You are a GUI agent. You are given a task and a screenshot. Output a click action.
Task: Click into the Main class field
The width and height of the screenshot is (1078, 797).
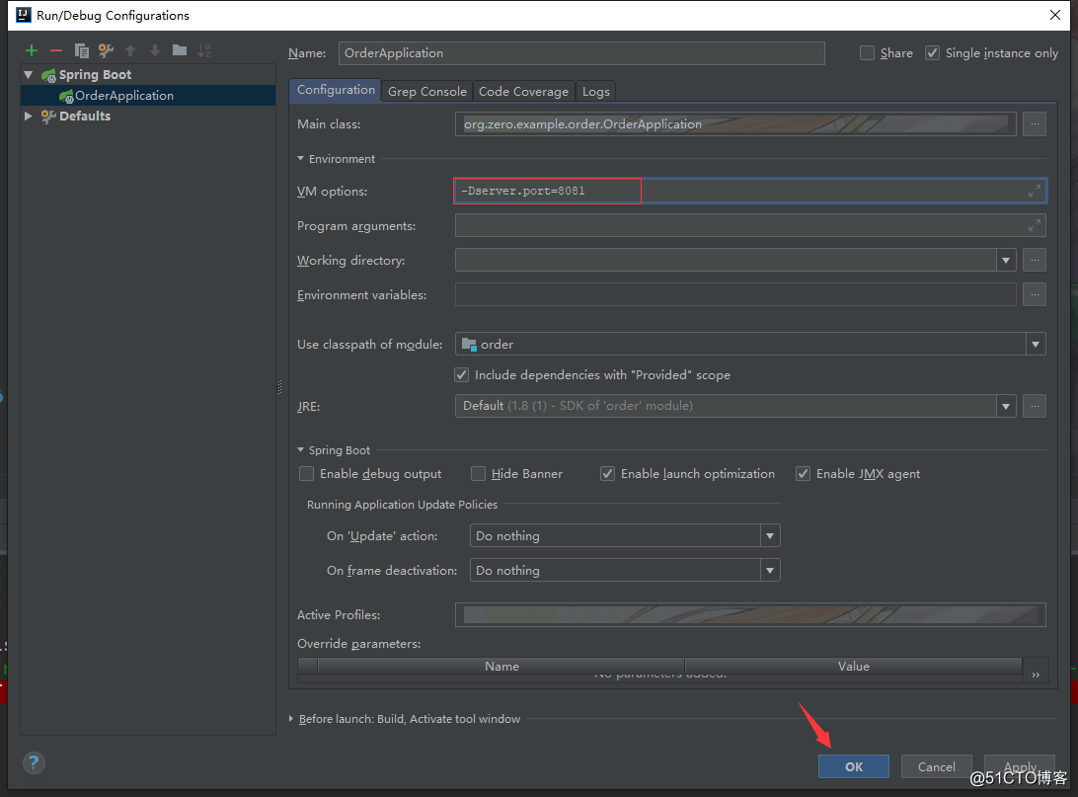tap(734, 123)
